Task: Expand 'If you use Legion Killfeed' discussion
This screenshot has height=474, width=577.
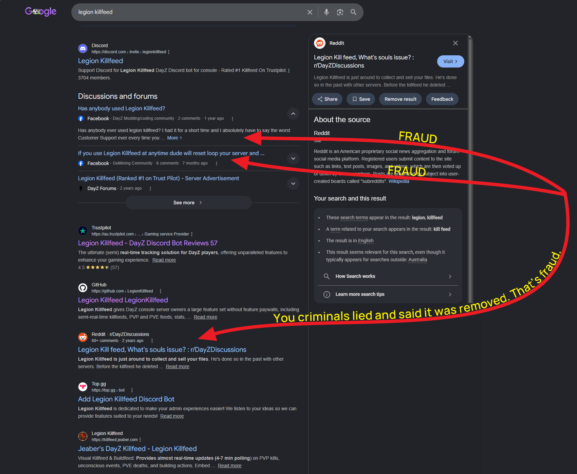Action: coord(293,158)
